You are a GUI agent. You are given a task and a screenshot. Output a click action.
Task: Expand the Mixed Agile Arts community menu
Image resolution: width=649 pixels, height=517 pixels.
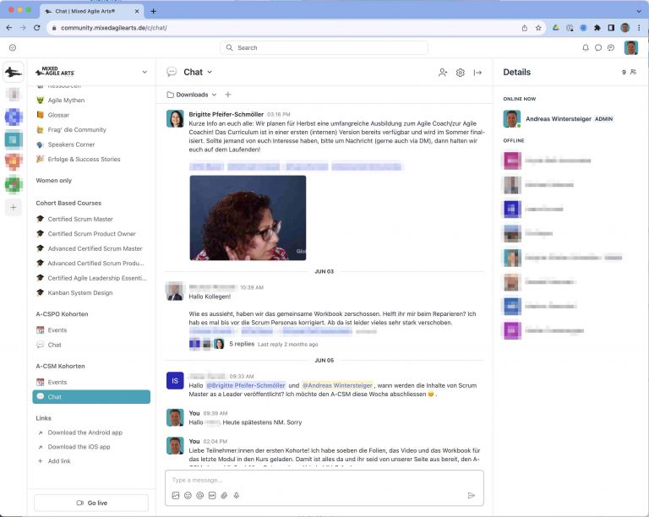pyautogui.click(x=145, y=73)
